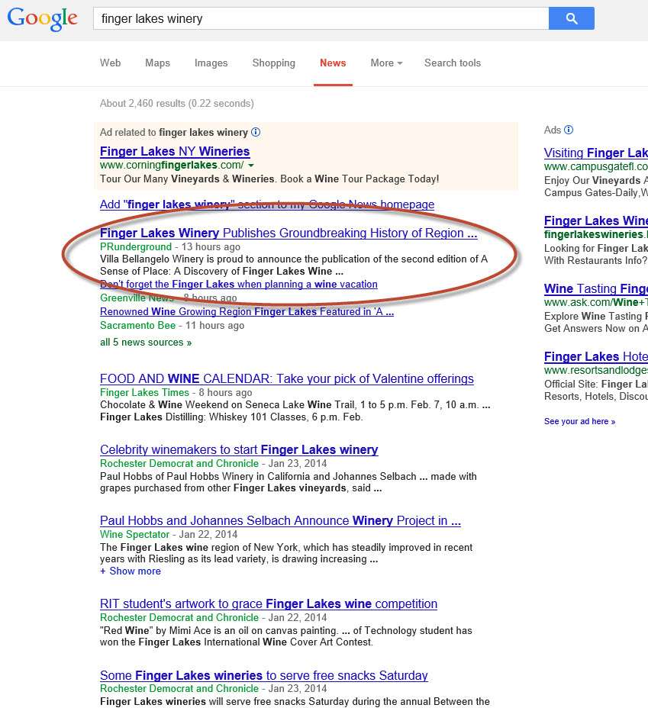
Task: Click the Google logo
Action: pos(43,19)
